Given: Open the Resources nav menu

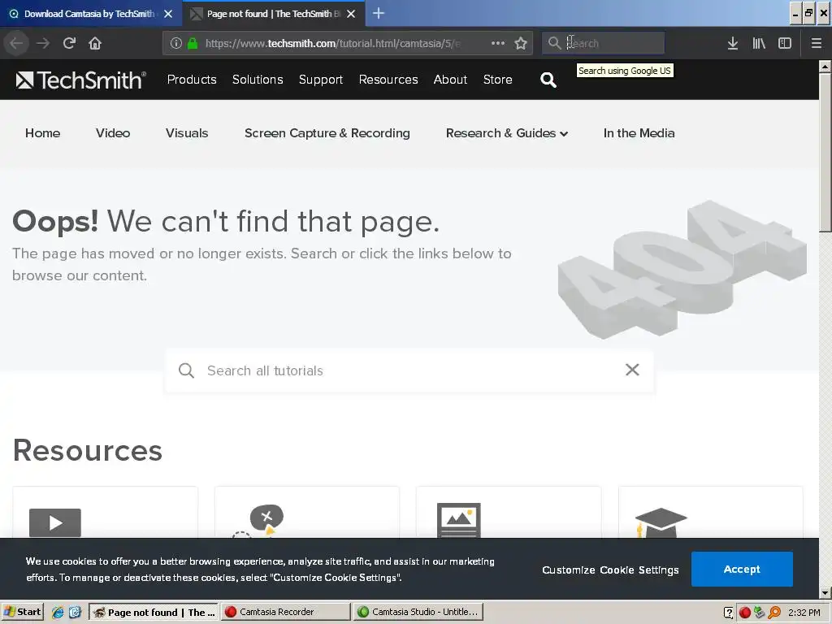Looking at the screenshot, I should coord(388,80).
